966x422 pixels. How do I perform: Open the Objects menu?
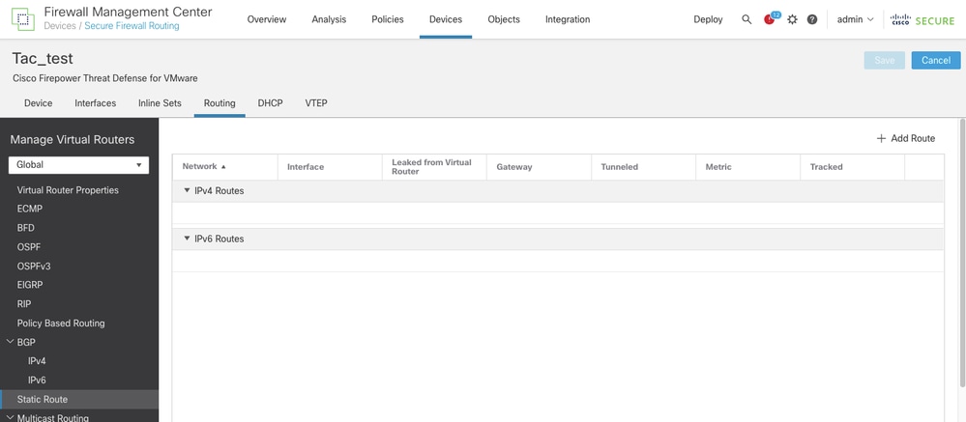(504, 19)
